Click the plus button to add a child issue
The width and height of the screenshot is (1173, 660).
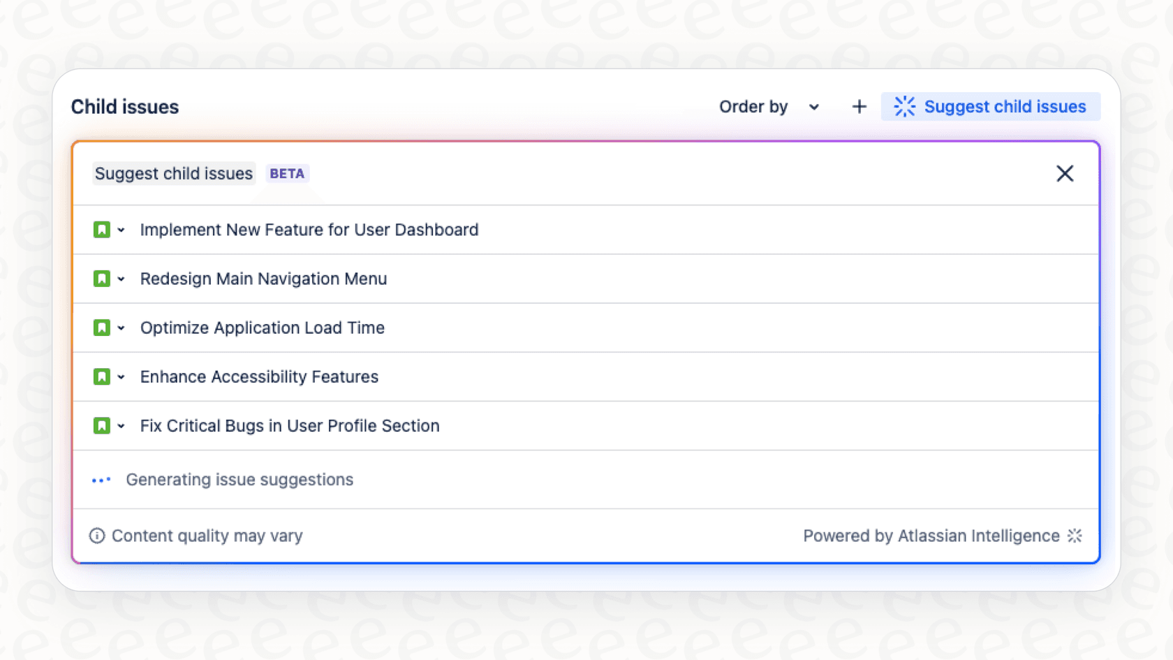coord(859,106)
